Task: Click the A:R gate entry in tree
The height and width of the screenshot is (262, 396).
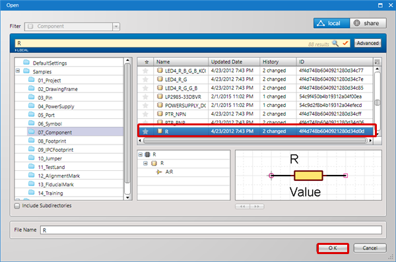Action: pos(169,172)
